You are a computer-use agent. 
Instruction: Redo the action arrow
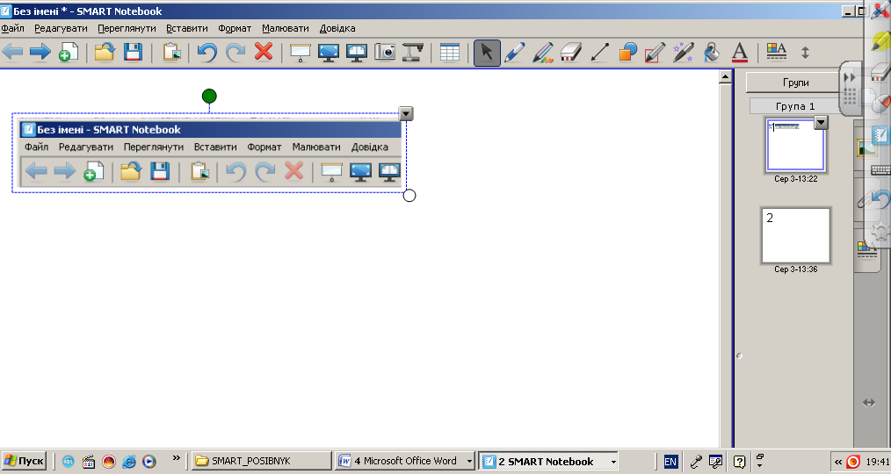[235, 53]
